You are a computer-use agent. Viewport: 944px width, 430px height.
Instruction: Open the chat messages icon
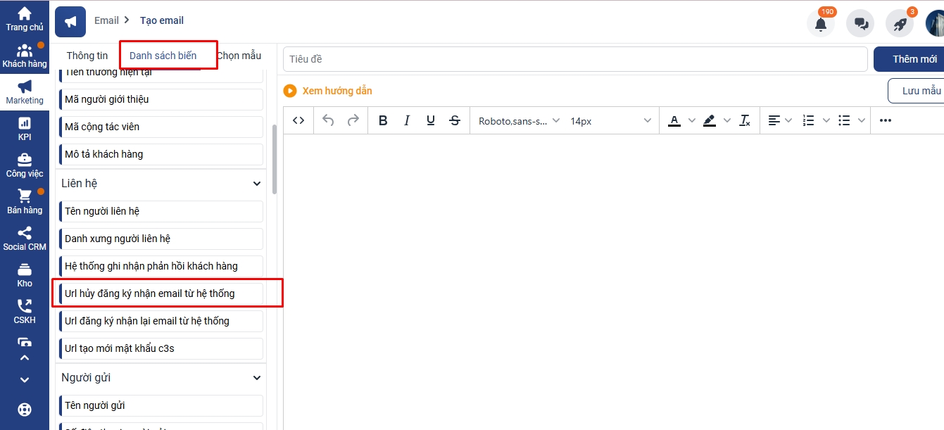coord(860,23)
